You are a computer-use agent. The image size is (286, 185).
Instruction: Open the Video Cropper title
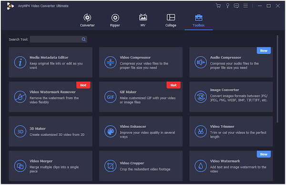click(x=132, y=163)
